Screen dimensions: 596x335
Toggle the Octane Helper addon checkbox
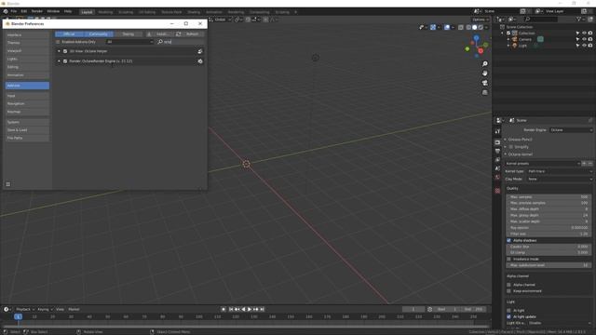[x=65, y=51]
